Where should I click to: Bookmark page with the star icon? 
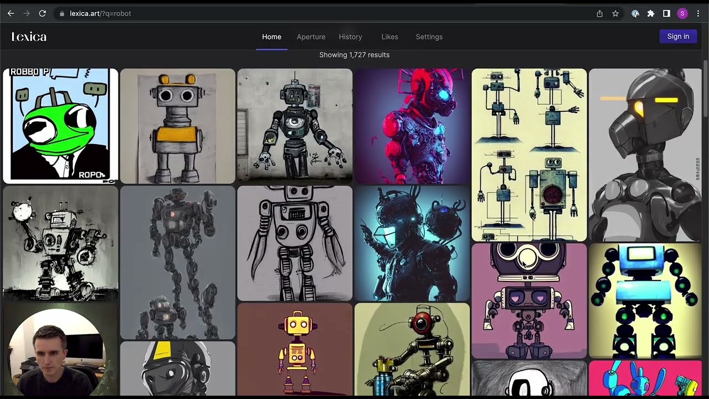615,13
